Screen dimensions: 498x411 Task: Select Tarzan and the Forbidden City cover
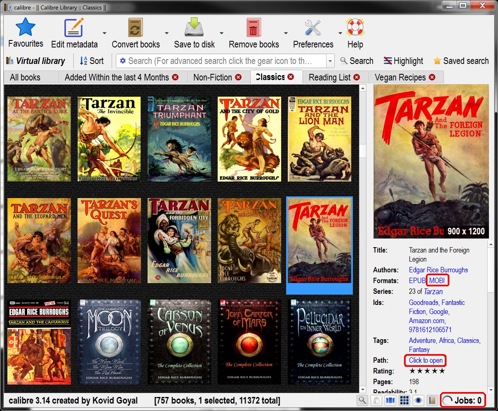[179, 241]
